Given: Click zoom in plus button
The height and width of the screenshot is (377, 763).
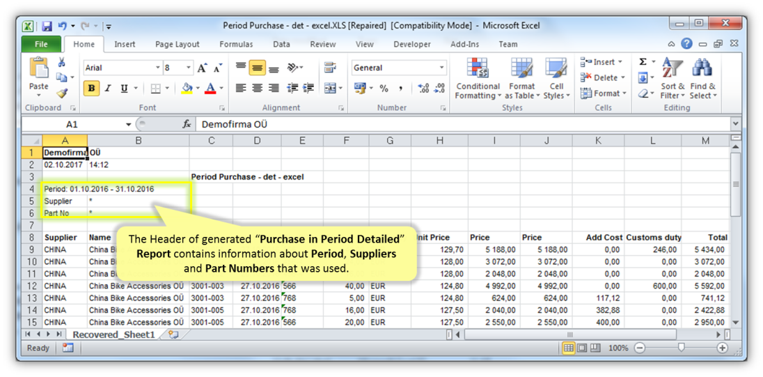Looking at the screenshot, I should pyautogui.click(x=722, y=348).
